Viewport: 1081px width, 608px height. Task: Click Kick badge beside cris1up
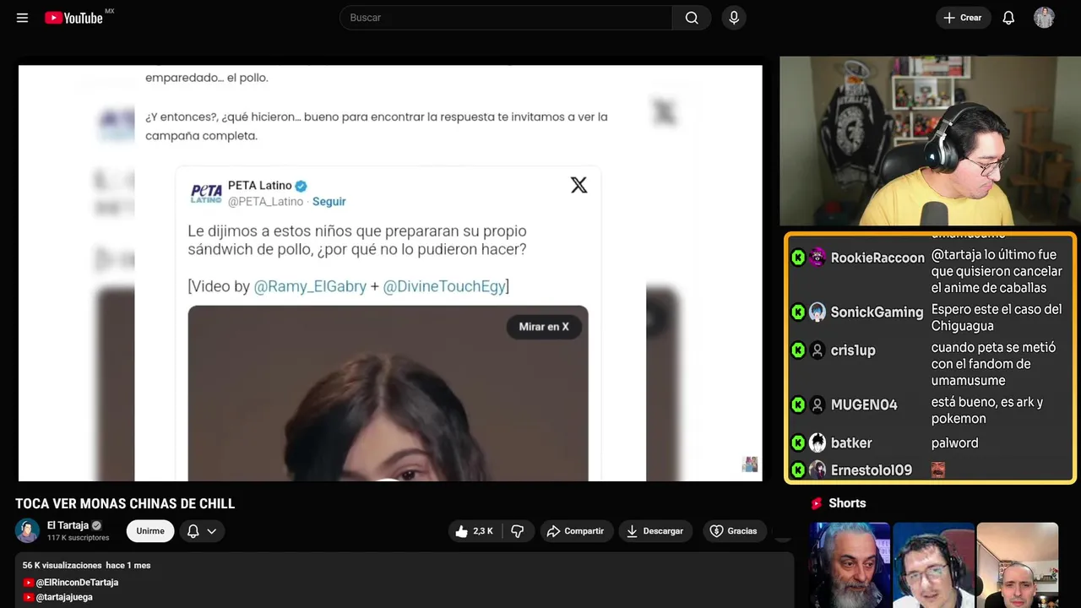pos(798,350)
